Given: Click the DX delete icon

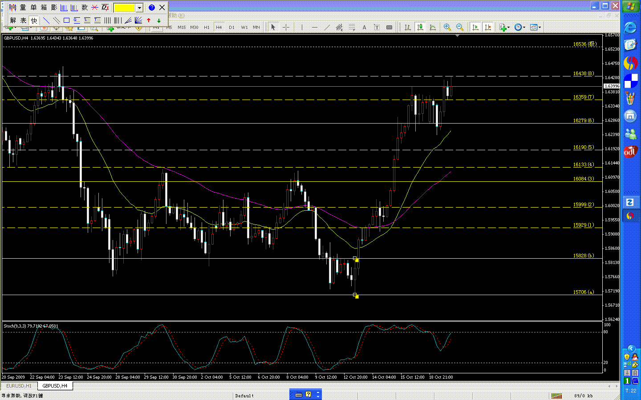Looking at the screenshot, I should pos(105,8).
